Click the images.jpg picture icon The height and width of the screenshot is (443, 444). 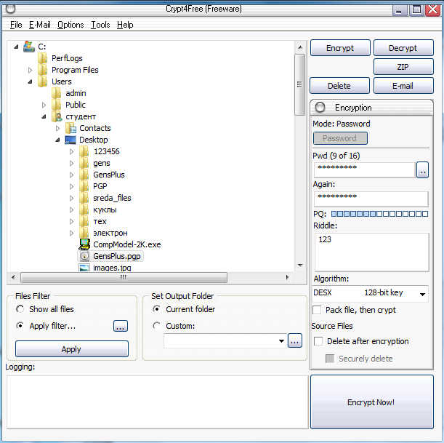click(84, 268)
